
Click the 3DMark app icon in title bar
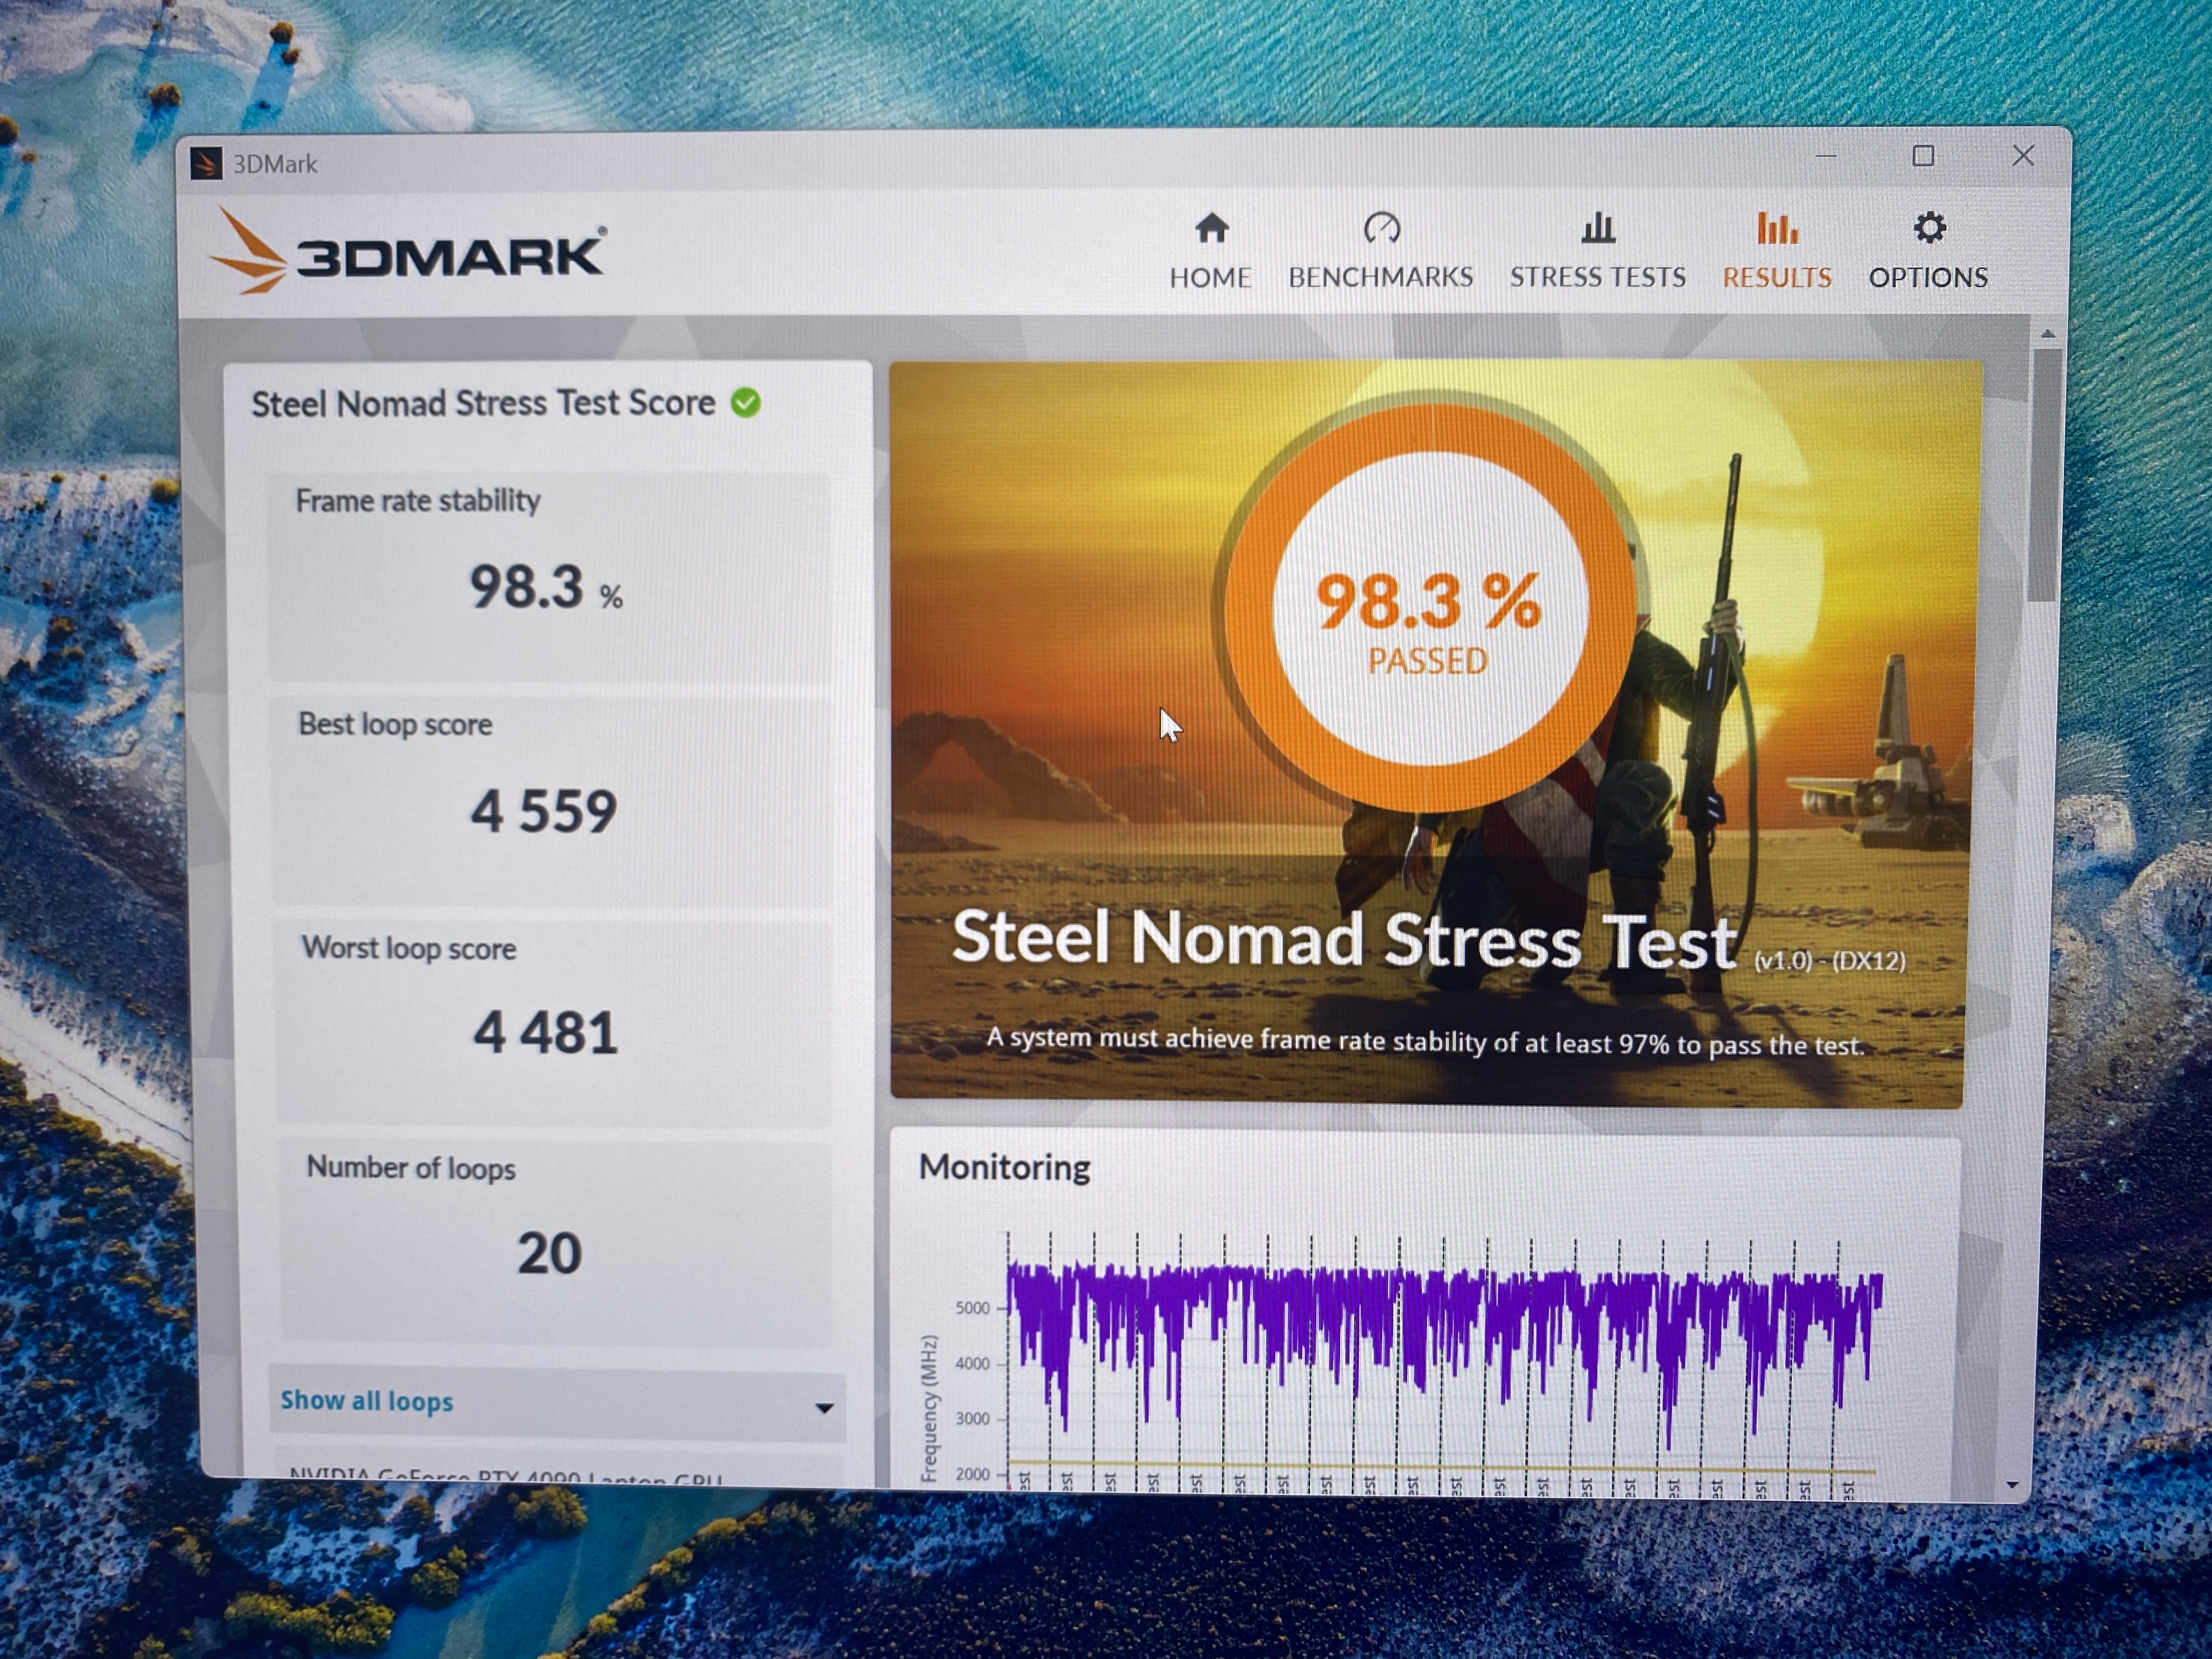[x=206, y=163]
